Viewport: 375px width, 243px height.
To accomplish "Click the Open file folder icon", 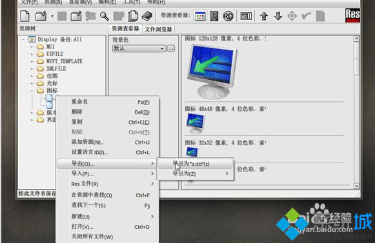I will pos(41,16).
